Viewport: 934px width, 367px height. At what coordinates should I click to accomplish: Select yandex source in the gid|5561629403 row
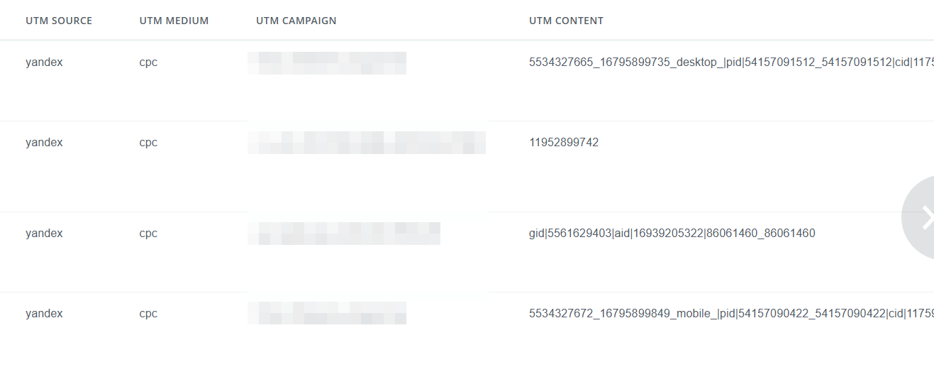(x=44, y=234)
